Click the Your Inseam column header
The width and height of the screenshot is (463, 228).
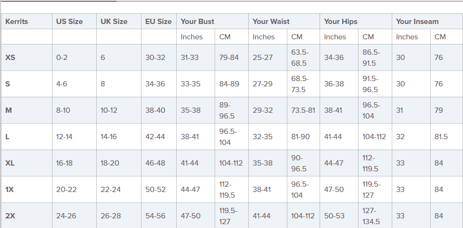tap(417, 22)
